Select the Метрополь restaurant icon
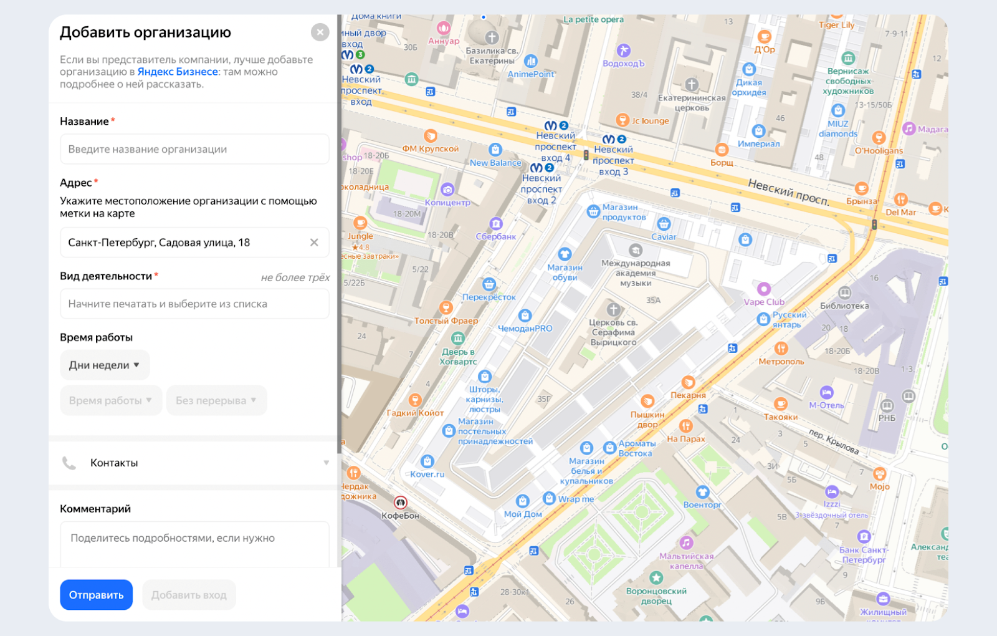The image size is (997, 636). point(781,349)
